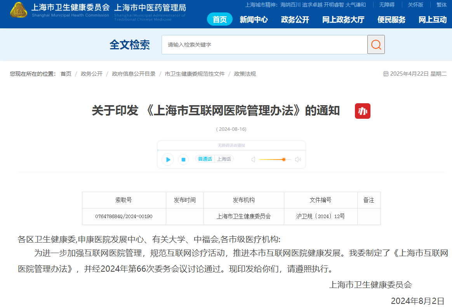Expand the 网上互动 menu
This screenshot has width=452, height=307.
pyautogui.click(x=432, y=19)
